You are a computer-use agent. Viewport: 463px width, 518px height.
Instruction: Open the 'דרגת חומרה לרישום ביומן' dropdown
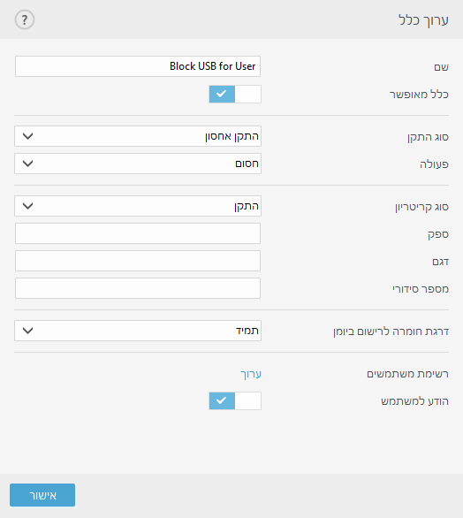pyautogui.click(x=138, y=331)
